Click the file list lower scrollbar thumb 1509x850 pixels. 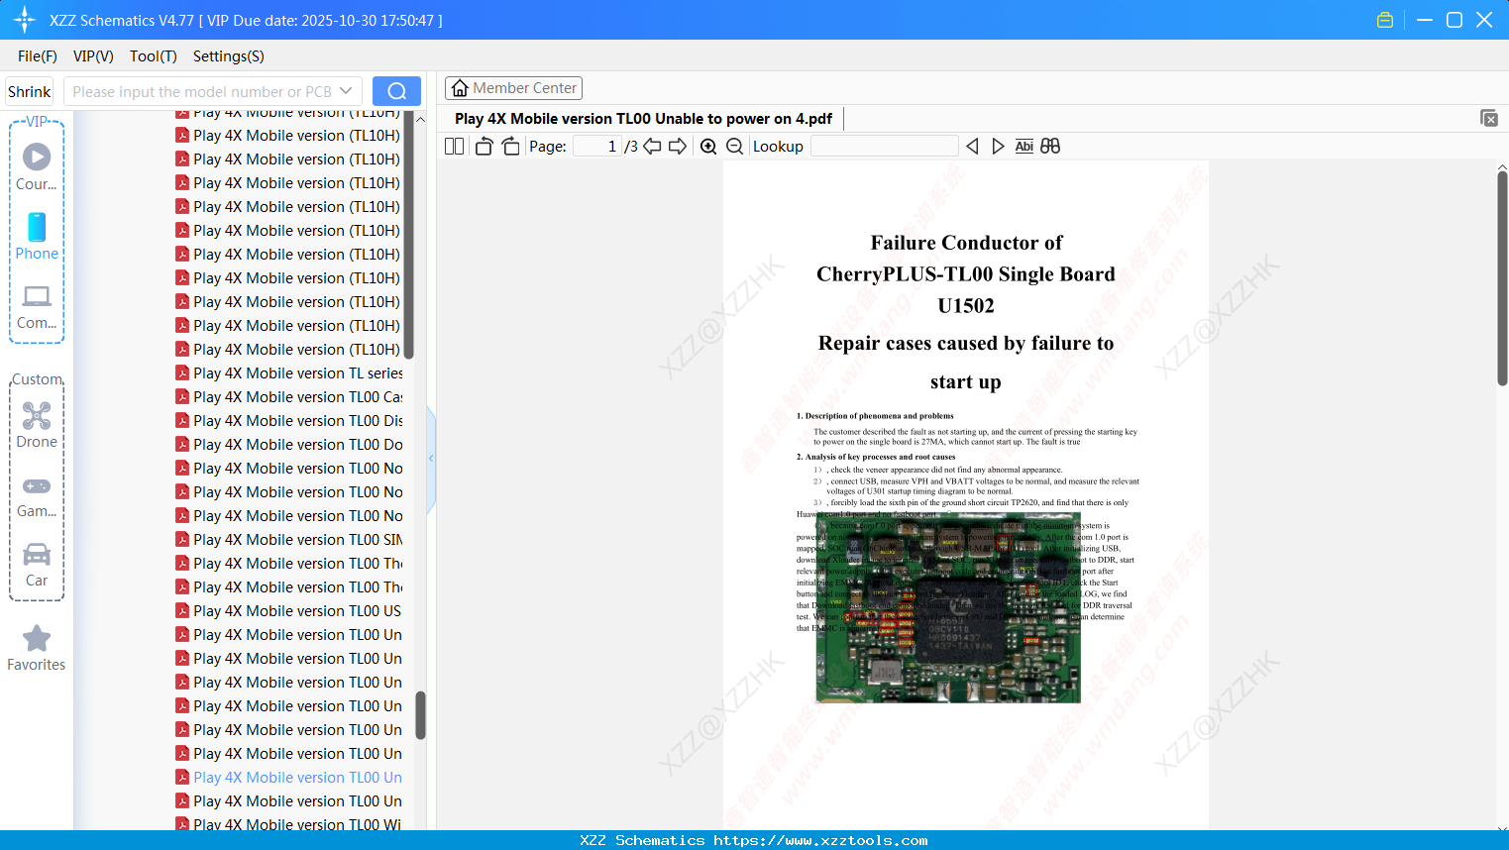[420, 715]
